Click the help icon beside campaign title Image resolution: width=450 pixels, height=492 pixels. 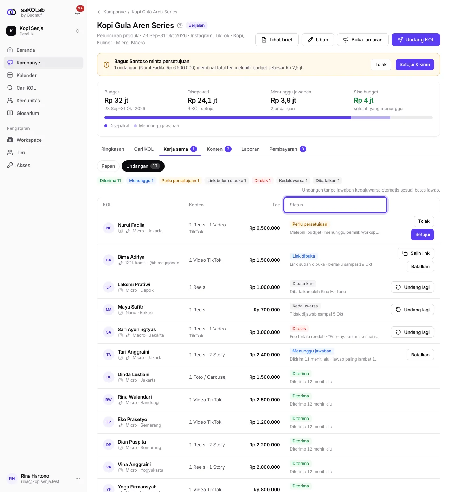[180, 25]
